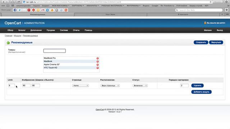Reload the page with the refresh icon
The height and width of the screenshot is (129, 230).
211,2
